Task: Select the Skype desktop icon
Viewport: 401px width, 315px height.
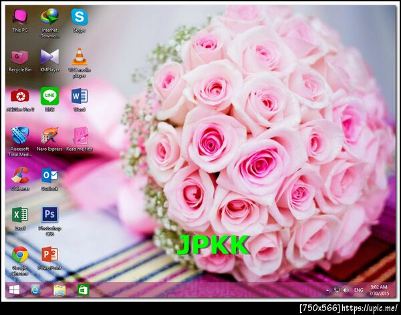Action: coord(80,21)
